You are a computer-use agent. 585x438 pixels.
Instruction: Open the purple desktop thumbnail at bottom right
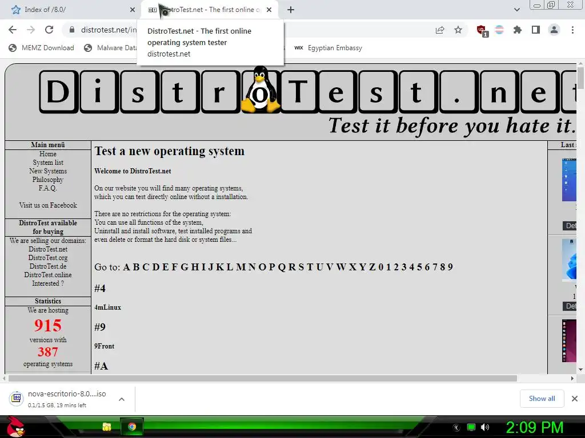click(569, 340)
